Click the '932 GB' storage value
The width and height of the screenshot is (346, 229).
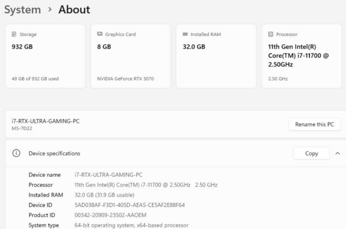(22, 47)
